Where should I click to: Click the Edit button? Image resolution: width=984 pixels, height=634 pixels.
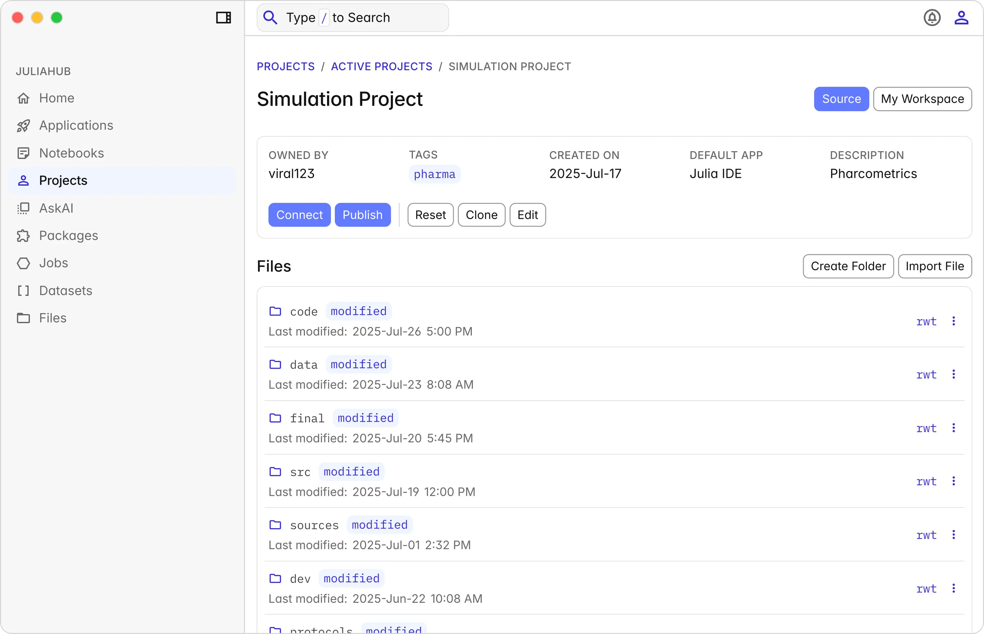click(528, 215)
